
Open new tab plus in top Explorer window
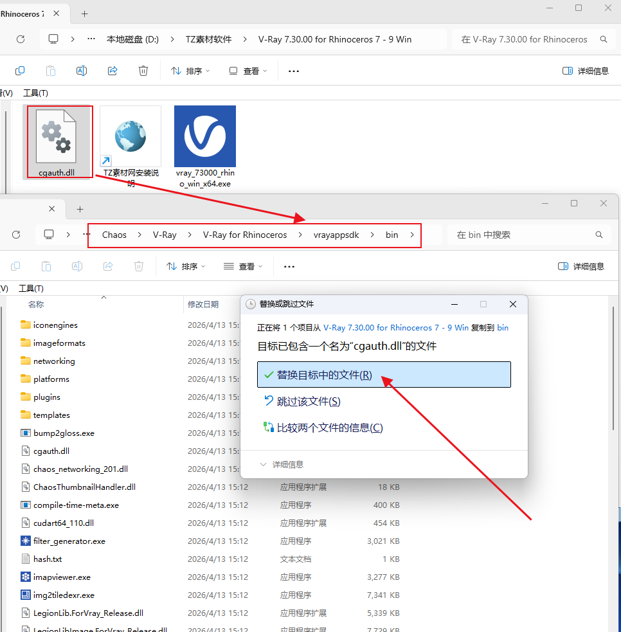coord(84,14)
